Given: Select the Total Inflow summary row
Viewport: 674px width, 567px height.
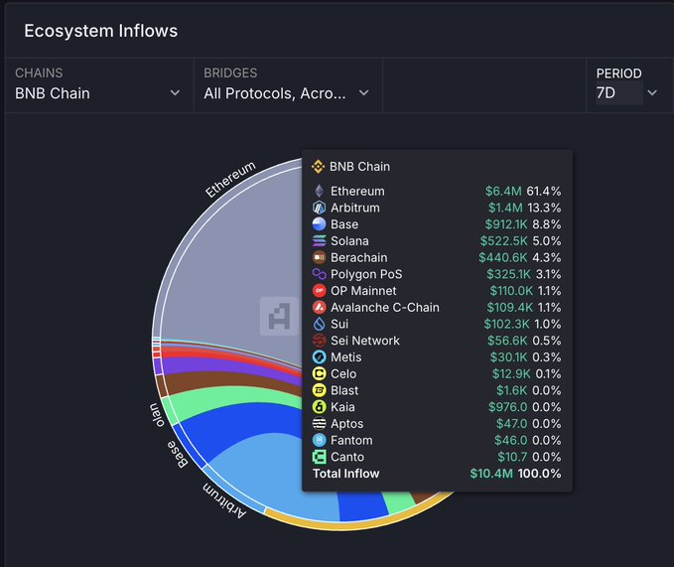Looking at the screenshot, I should pyautogui.click(x=437, y=474).
